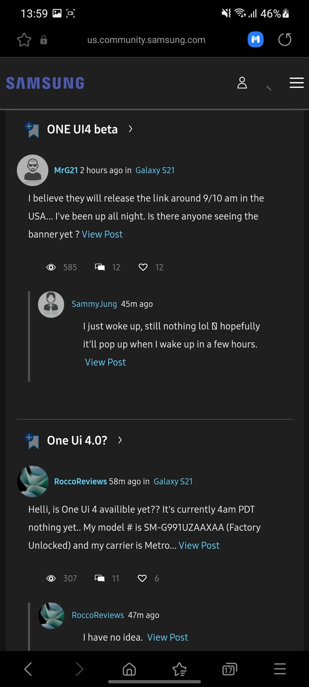Open RoccoReviews' avatar on the One Ui 4.0? post
Screen dimensions: 309x687
click(x=33, y=481)
